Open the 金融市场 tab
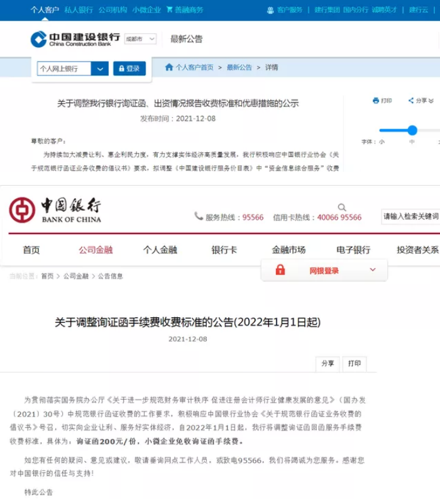The width and height of the screenshot is (440, 499). tap(289, 250)
